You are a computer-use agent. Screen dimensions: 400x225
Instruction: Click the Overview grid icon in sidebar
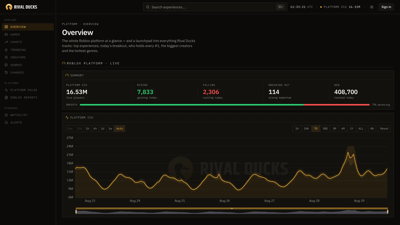[6, 27]
